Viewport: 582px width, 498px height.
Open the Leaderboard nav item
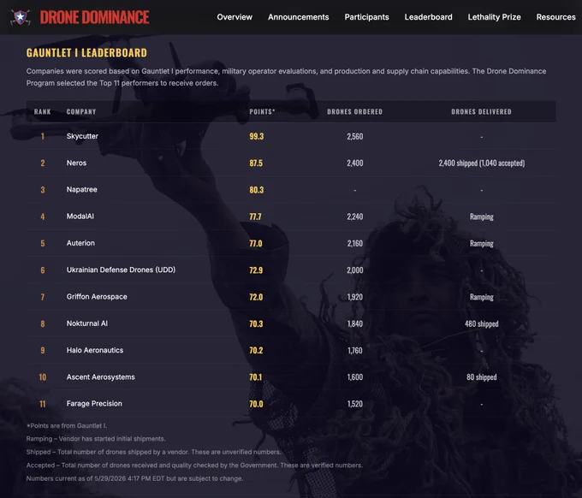click(x=428, y=17)
